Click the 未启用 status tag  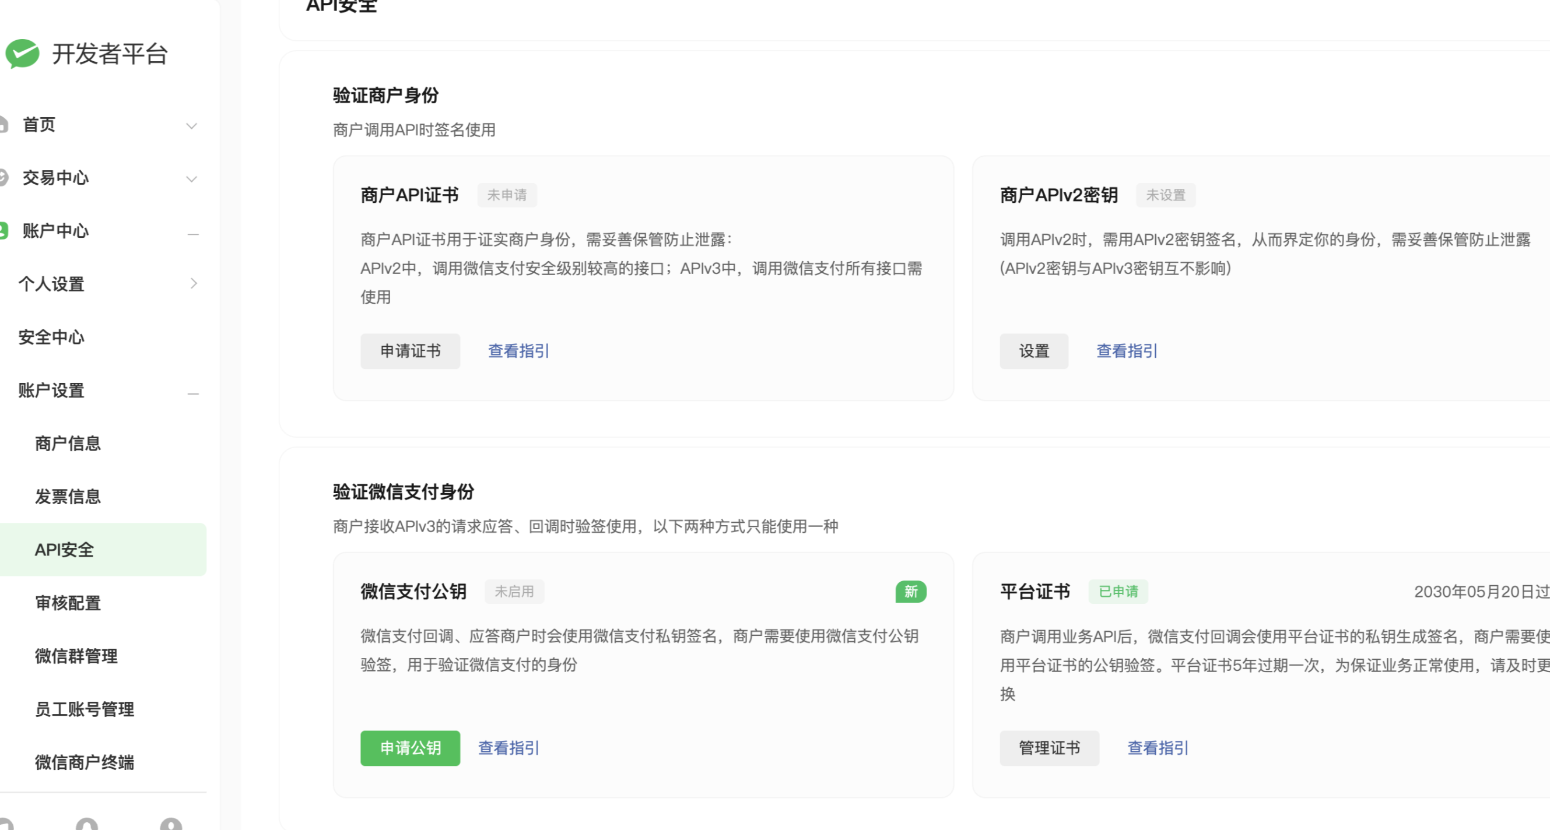[514, 591]
